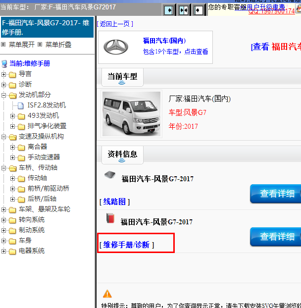Click the 诊断 folder icon
This screenshot has height=308, width=301.
point(12,85)
